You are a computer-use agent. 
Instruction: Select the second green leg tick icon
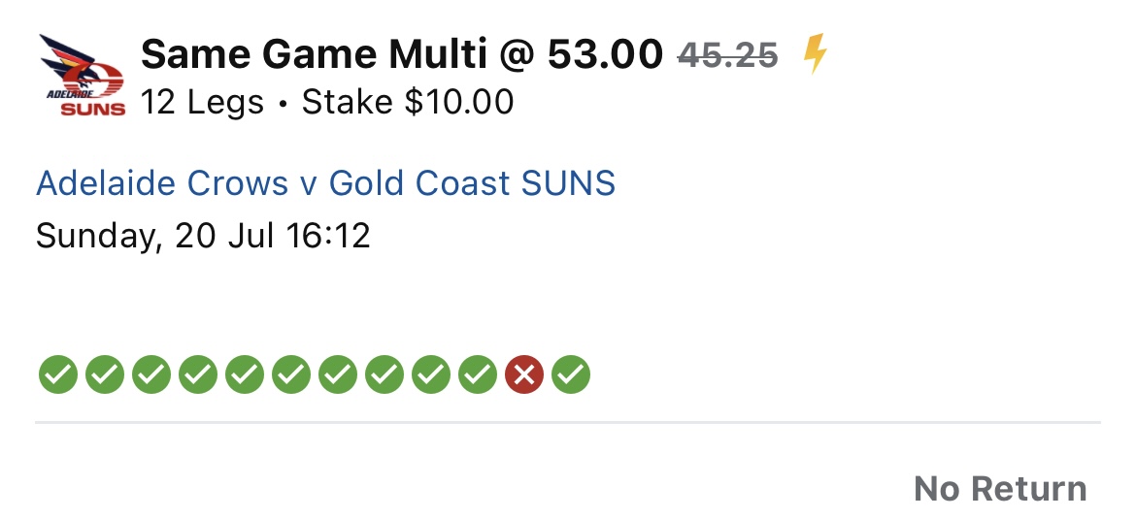104,375
